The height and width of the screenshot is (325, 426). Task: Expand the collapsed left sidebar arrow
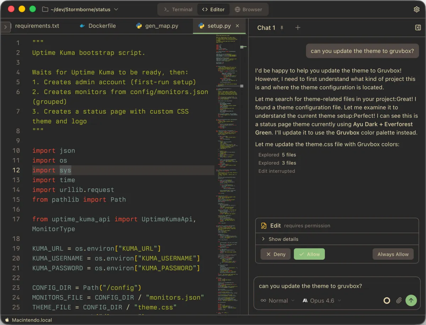[x=5, y=27]
